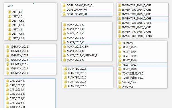The width and height of the screenshot is (172, 112).
Task: Select the INVENTOR_2015_C_CHS folder name
Action: tap(137, 14)
